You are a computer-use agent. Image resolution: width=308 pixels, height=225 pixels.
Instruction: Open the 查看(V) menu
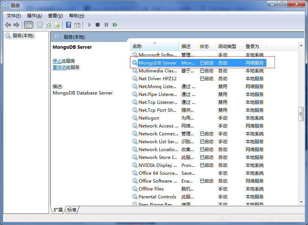(x=55, y=16)
